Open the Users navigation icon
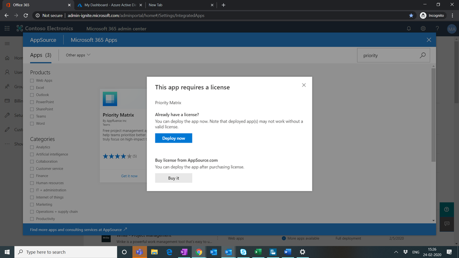 [x=7, y=72]
